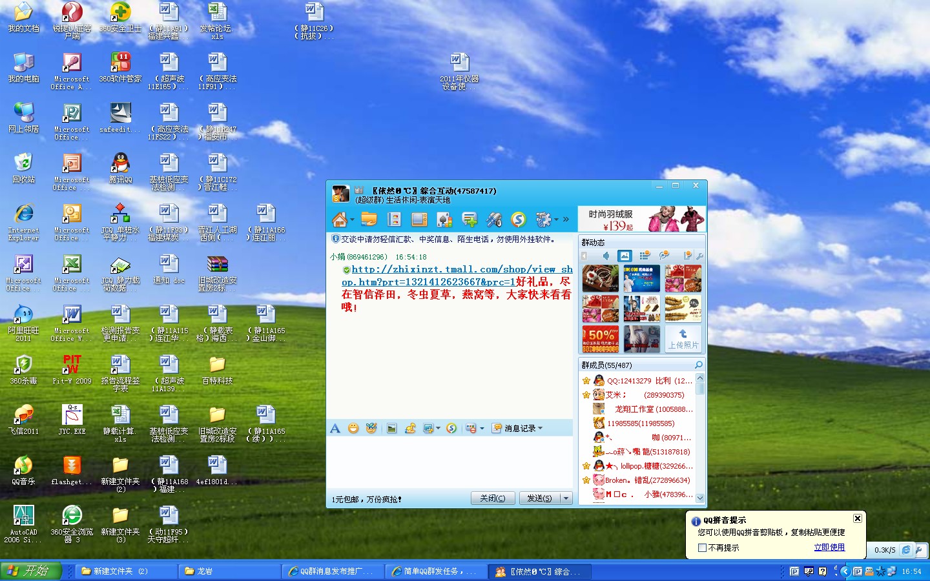Click the block group messages icon
Viewport: 930px width, 581px height.
[x=471, y=428]
